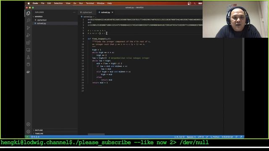Open the Window menu
This screenshot has height=151, width=269.
coord(100,3)
